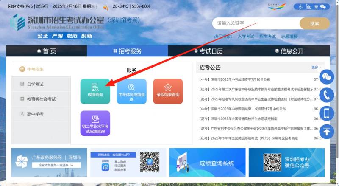Viewport: 339px width, 186px height.
Task: Open the 中考体育成绩查询 tile
Action: [x=131, y=91]
